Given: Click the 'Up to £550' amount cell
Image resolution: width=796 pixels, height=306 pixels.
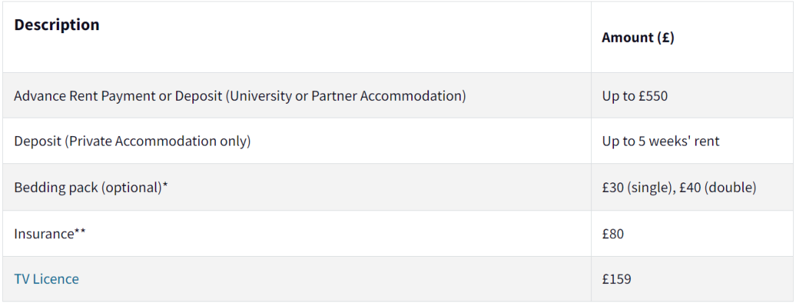Looking at the screenshot, I should 635,96.
